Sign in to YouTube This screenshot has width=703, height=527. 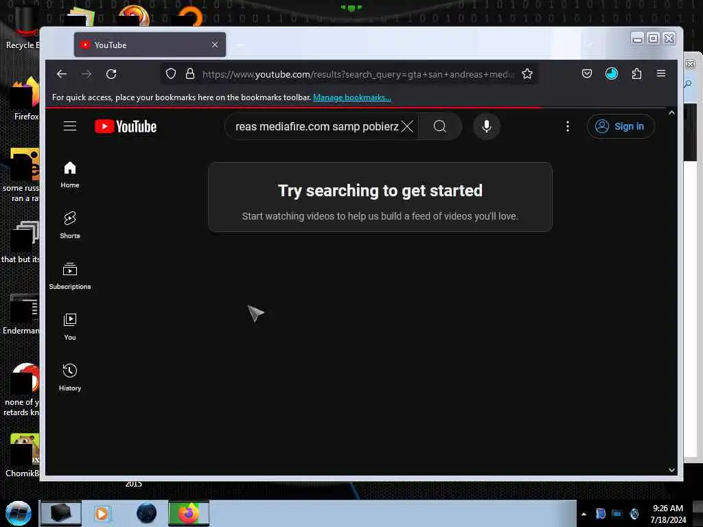coord(621,126)
